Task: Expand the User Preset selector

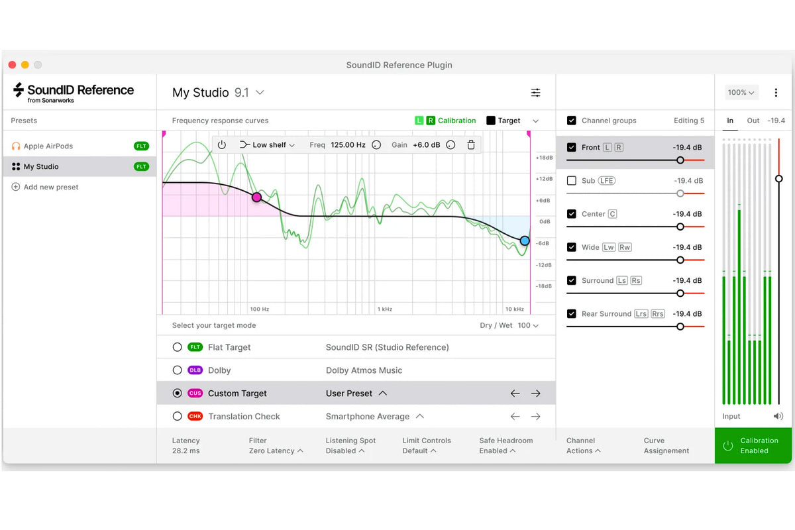Action: [x=356, y=394]
